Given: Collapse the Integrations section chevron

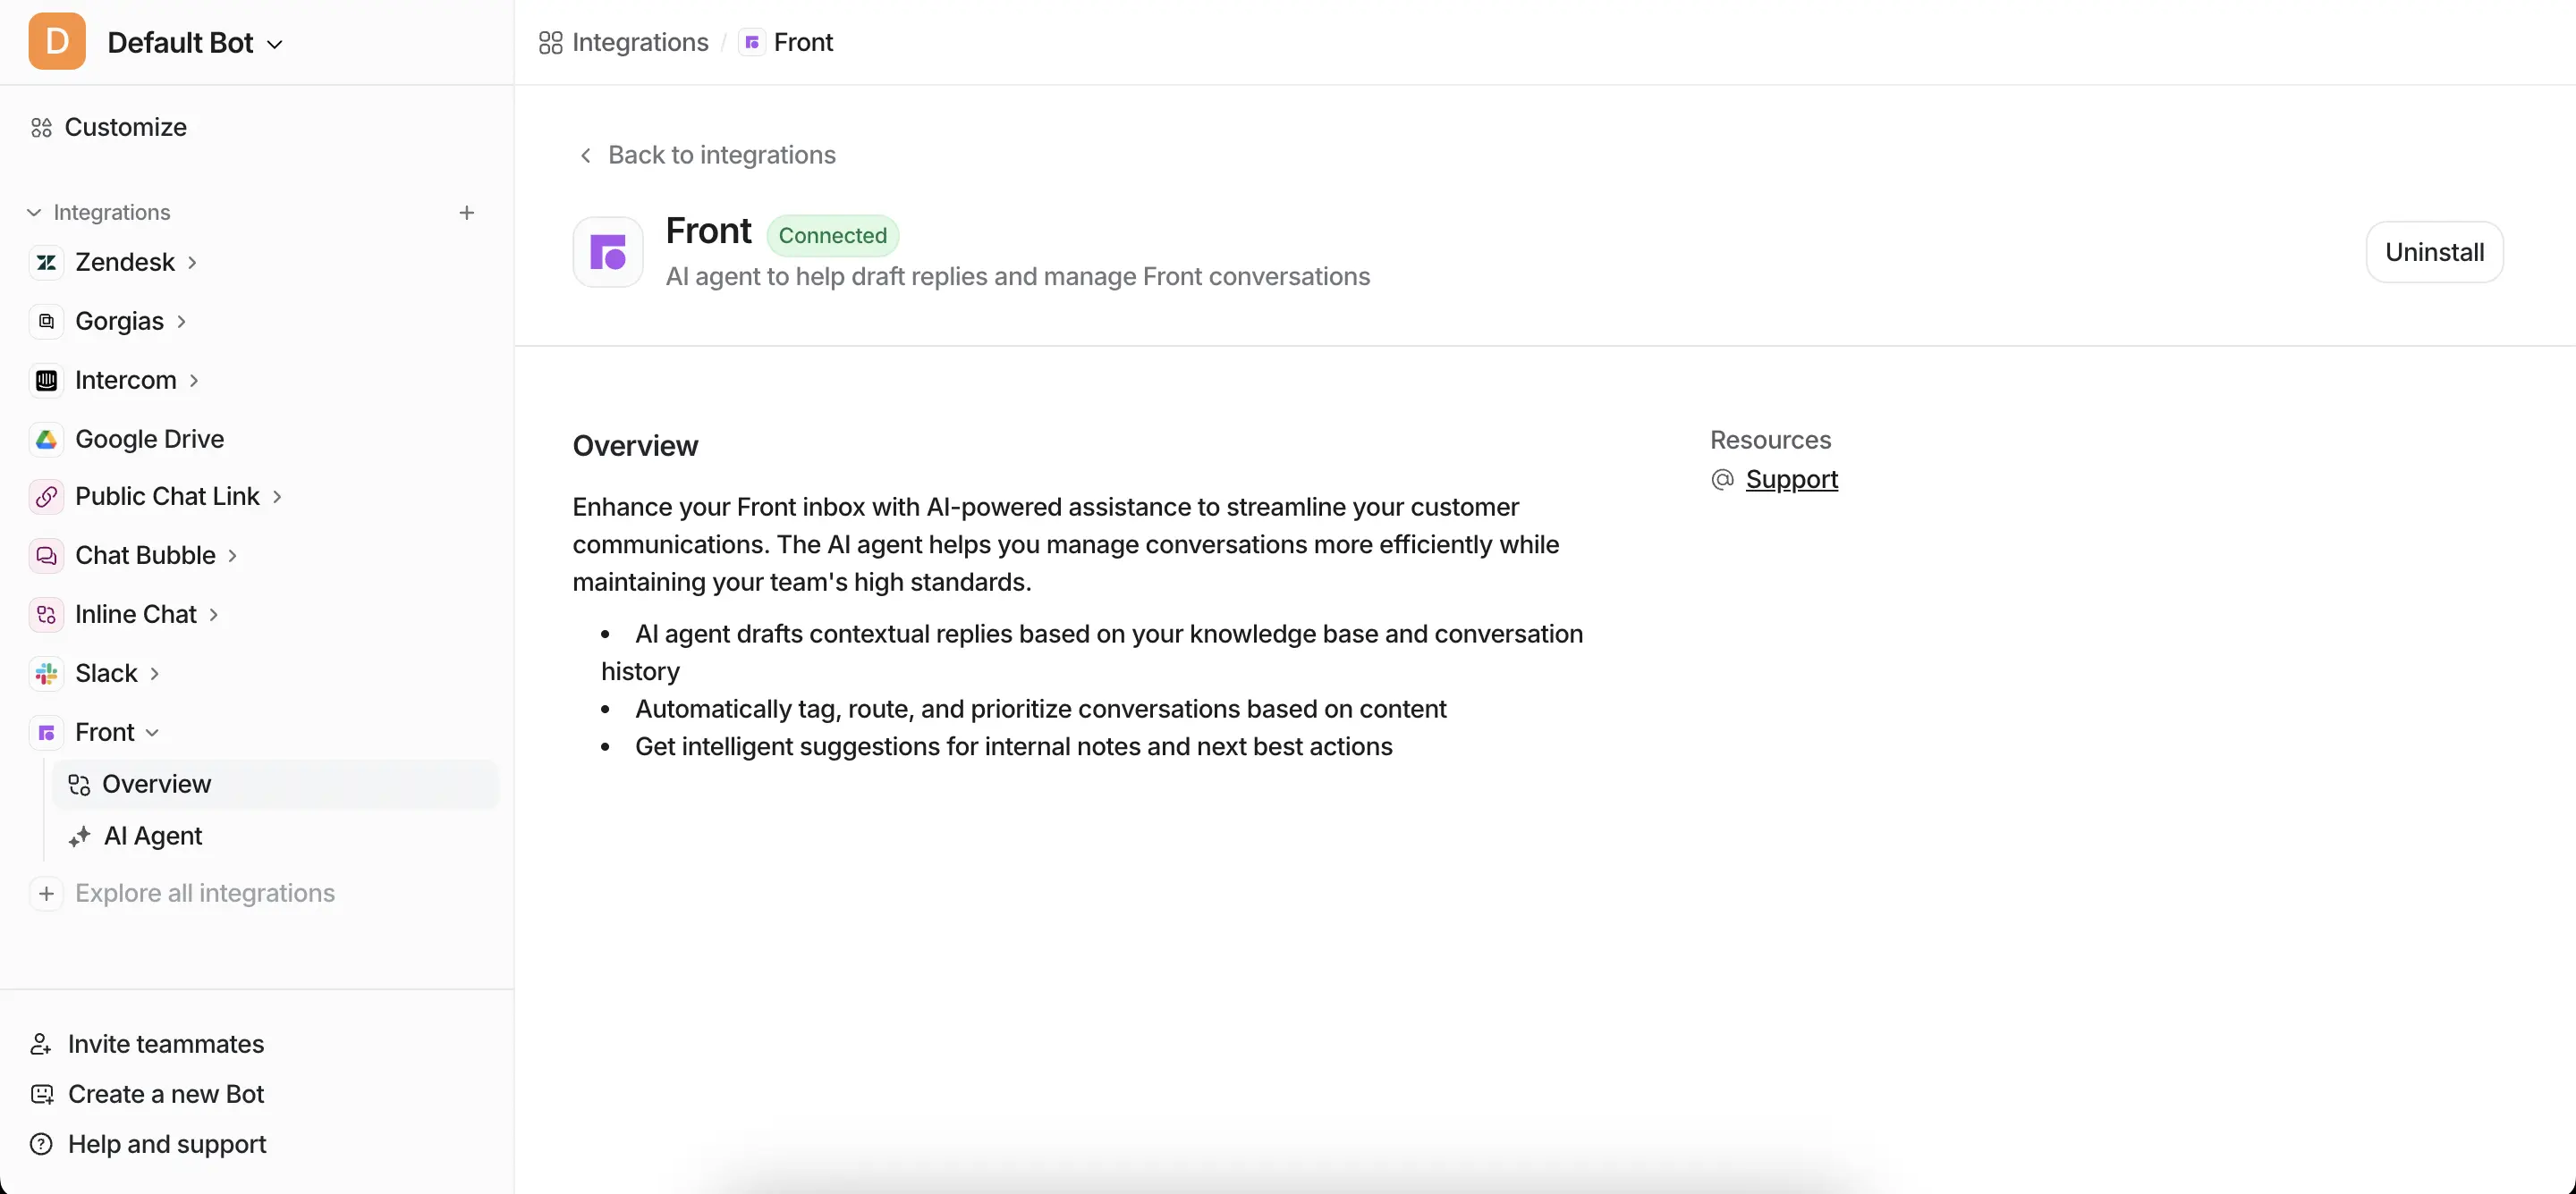Looking at the screenshot, I should pos(34,213).
